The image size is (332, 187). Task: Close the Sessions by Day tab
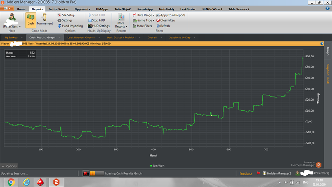194,37
